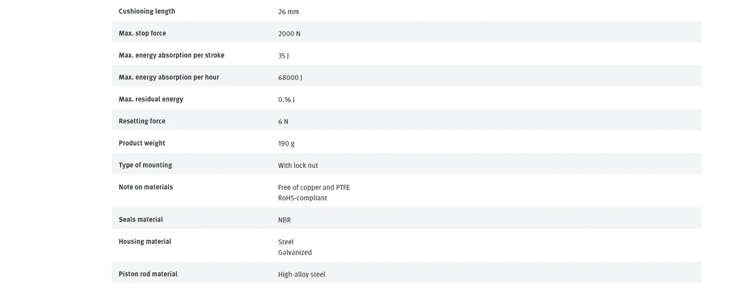The width and height of the screenshot is (733, 297).
Task: Select the 0.16 J value
Action: tap(286, 100)
